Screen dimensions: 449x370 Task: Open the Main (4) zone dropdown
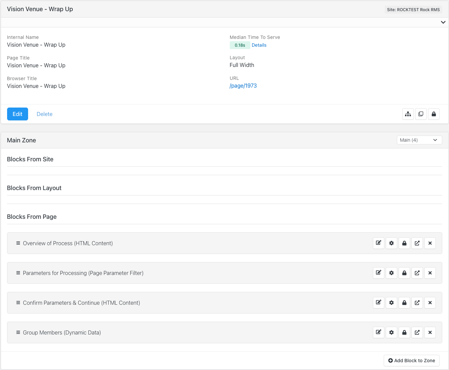point(419,140)
